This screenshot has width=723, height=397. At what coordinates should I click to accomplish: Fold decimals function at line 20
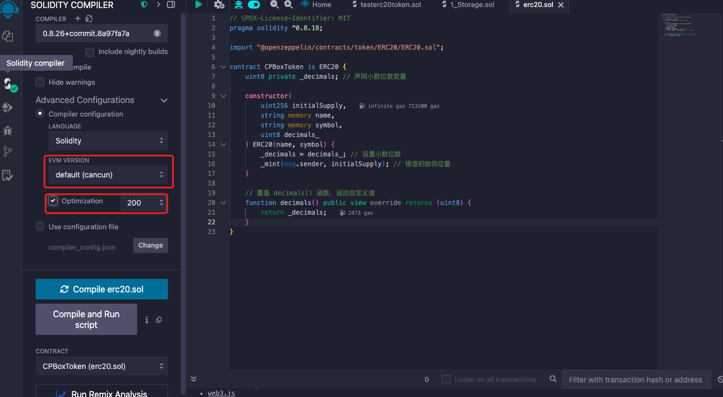click(x=224, y=203)
